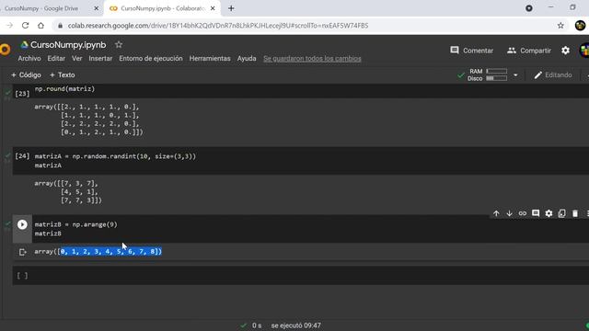This screenshot has width=589, height=331.
Task: Open the Editando mode selector
Action: coord(553,75)
